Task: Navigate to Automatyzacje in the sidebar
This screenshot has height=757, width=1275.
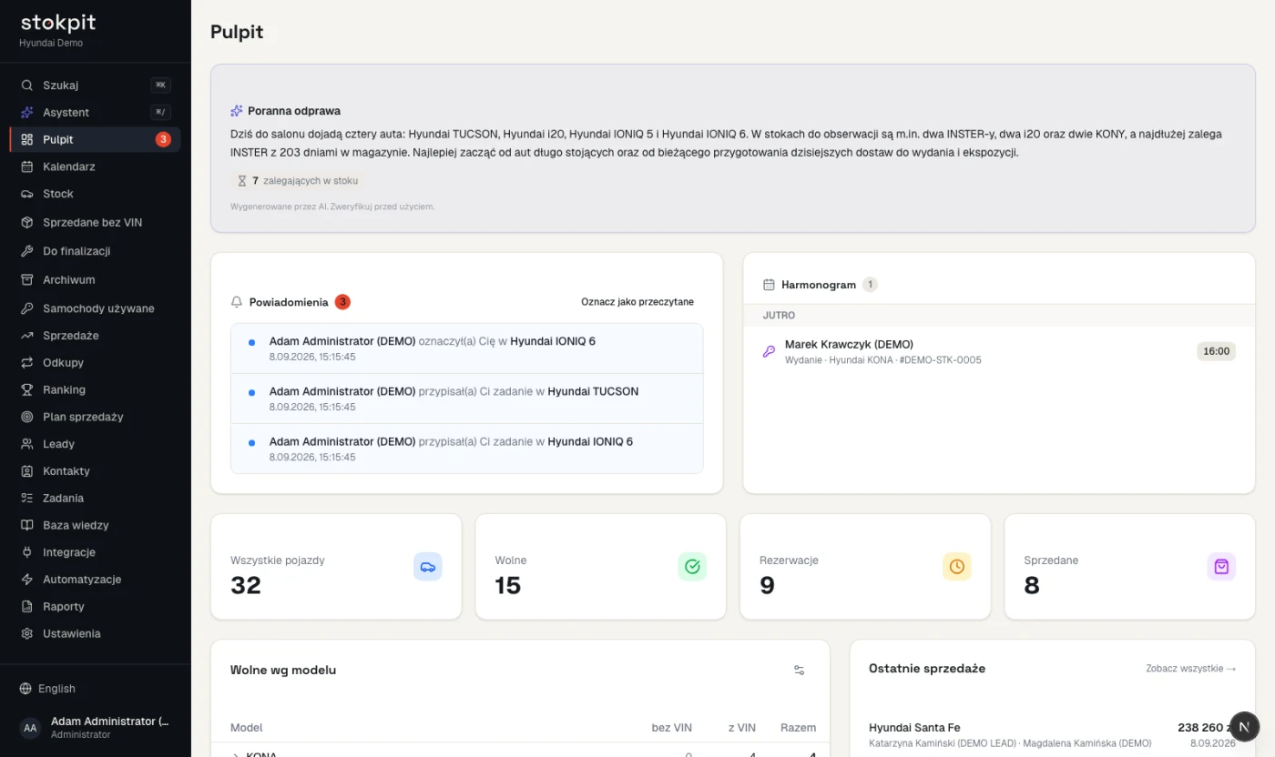Action: click(x=95, y=580)
